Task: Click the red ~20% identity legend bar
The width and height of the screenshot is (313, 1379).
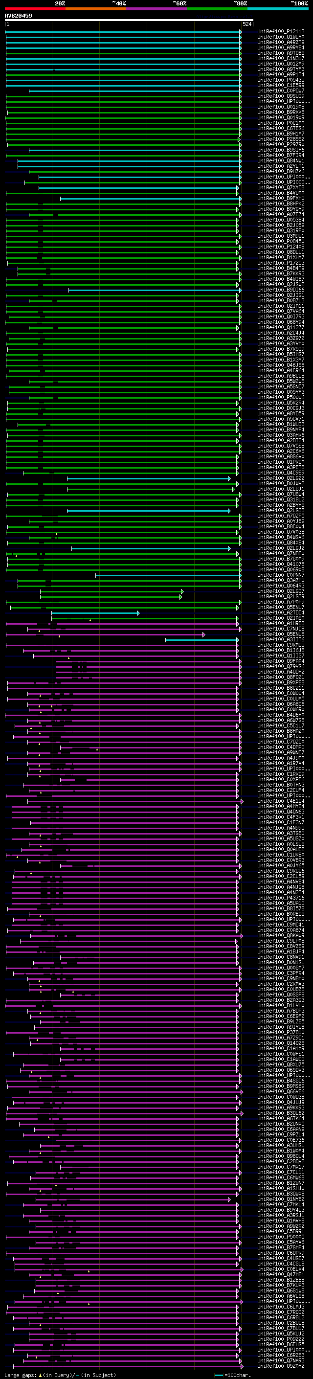Action: (35, 9)
